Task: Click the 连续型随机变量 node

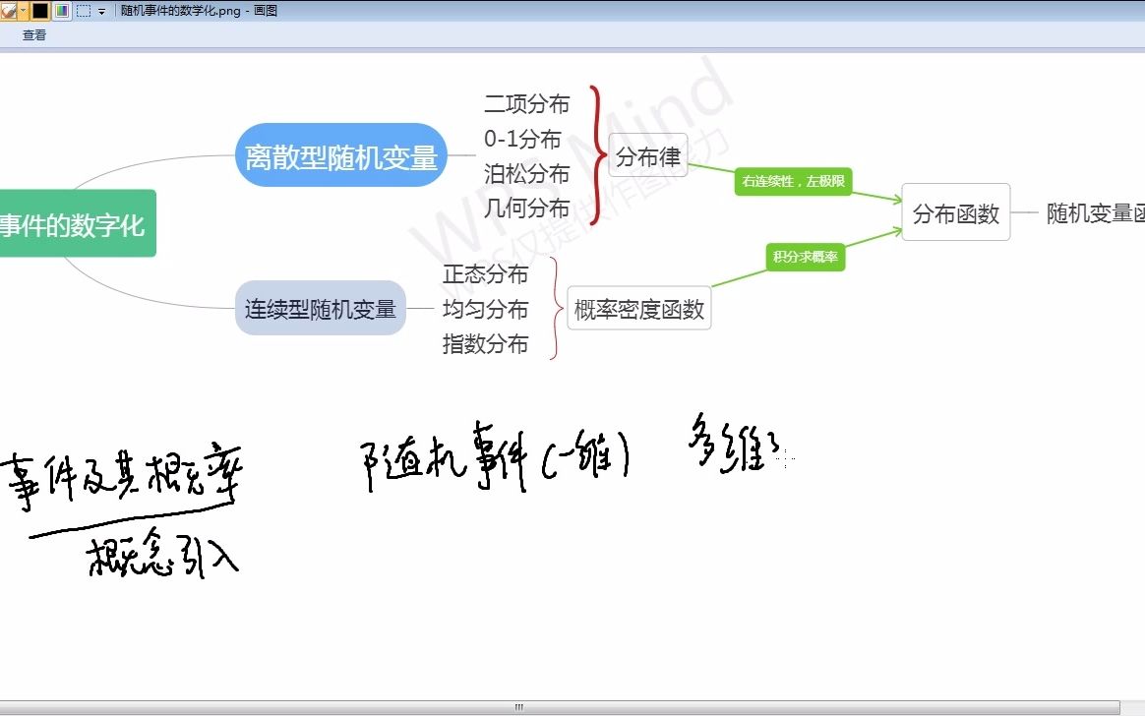Action: [x=320, y=308]
